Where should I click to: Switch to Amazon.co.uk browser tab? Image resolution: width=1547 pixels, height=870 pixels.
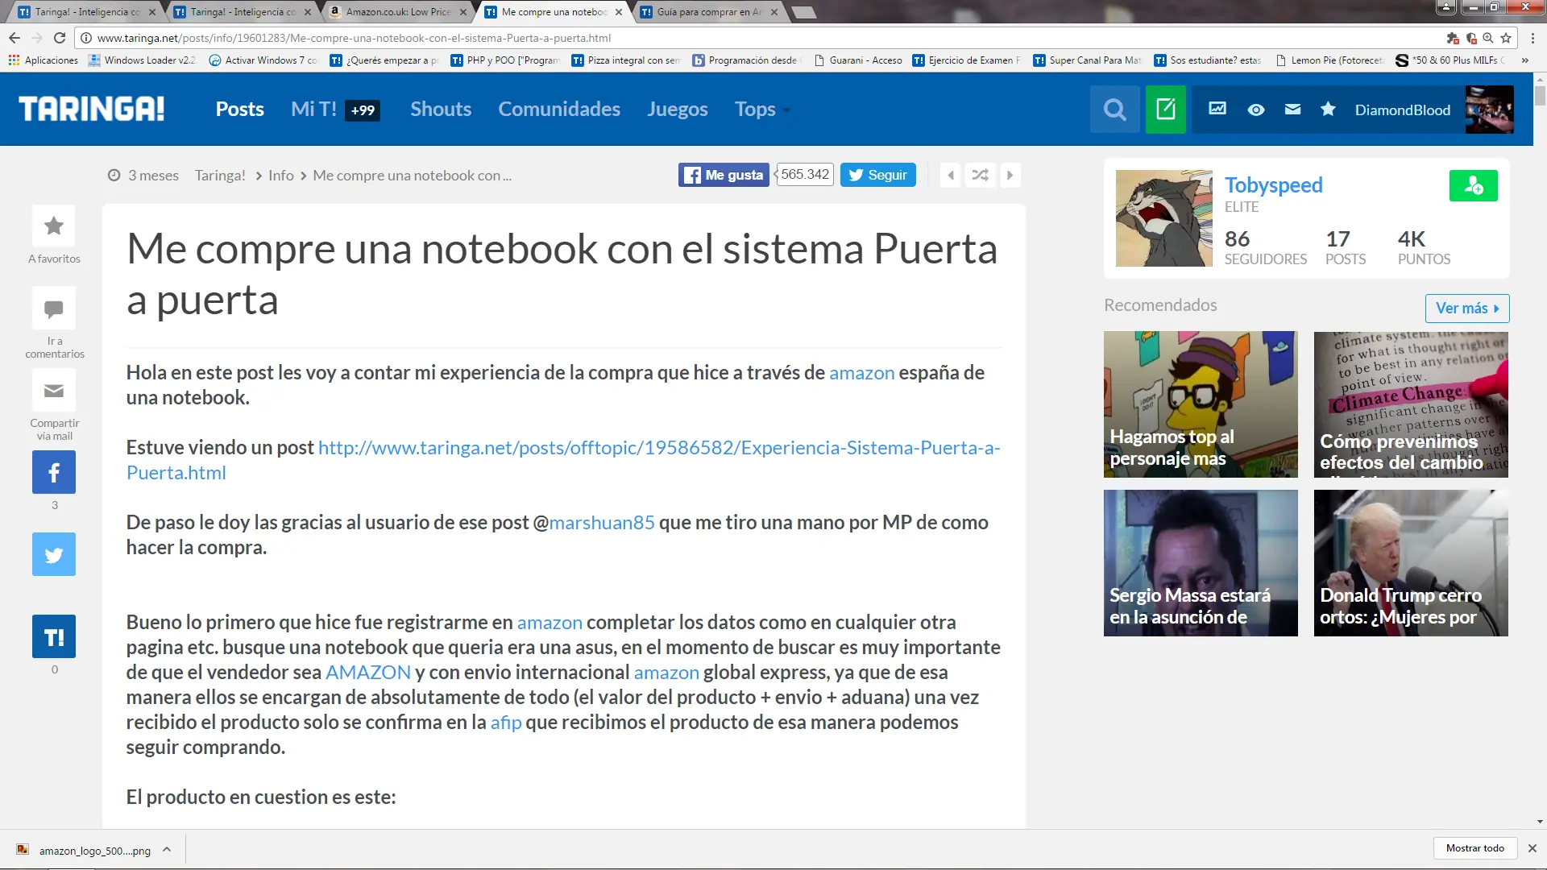pos(398,12)
